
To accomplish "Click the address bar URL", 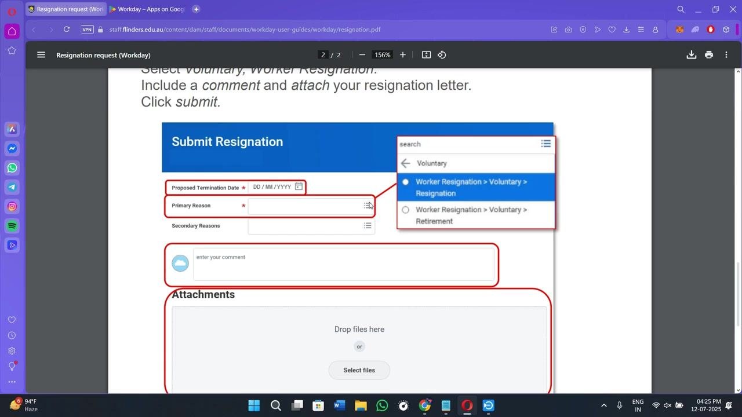I will (x=245, y=30).
